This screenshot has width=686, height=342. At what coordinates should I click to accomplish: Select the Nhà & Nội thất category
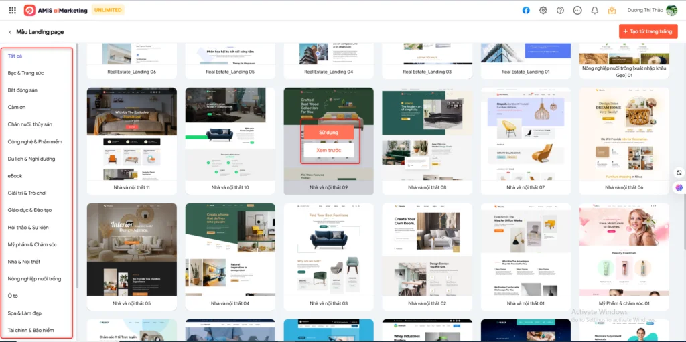tap(24, 262)
